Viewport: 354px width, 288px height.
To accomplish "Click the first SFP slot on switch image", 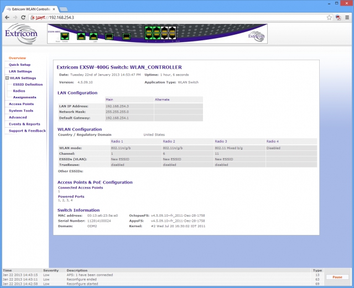I will pyautogui.click(x=110, y=36).
